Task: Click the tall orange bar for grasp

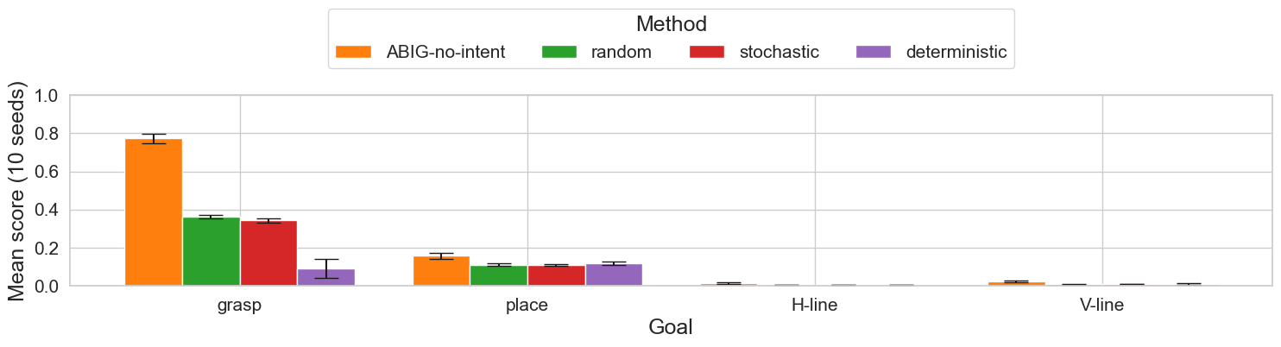Action: 154,211
